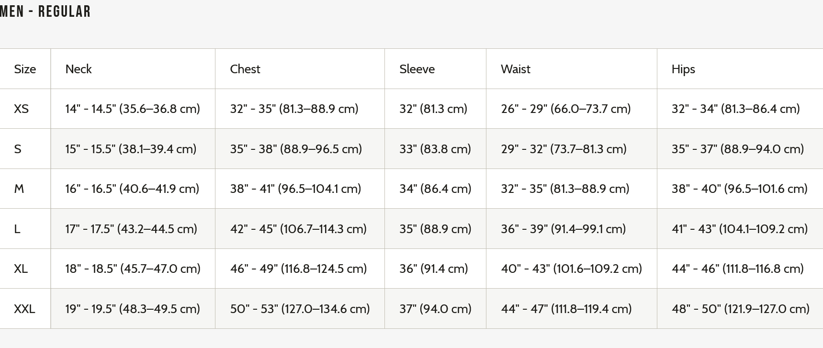Click the Chest column header

coord(245,69)
